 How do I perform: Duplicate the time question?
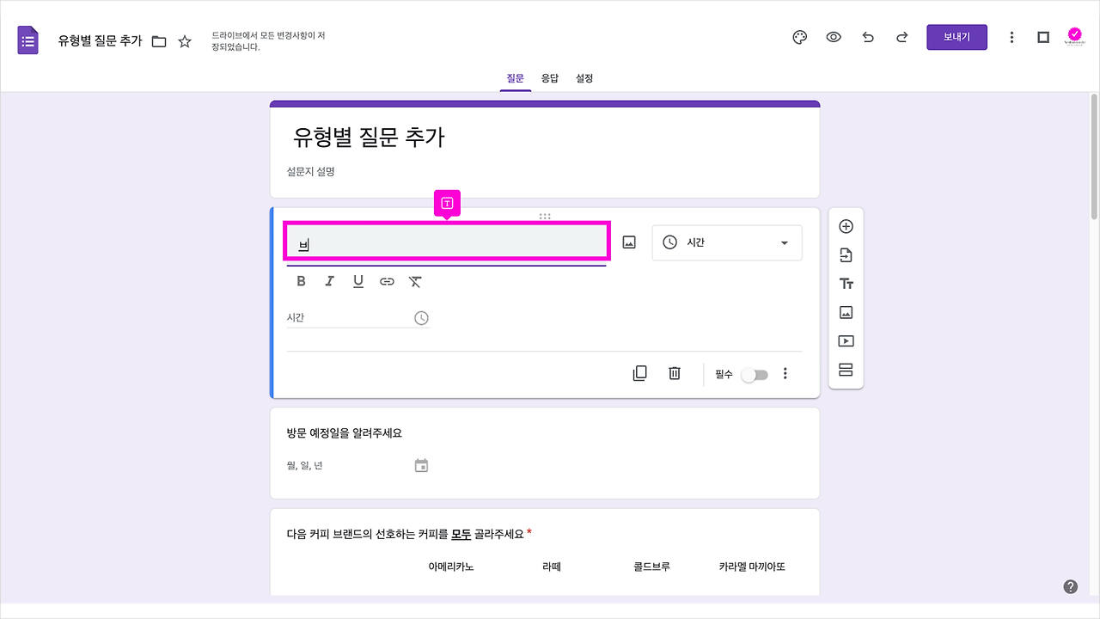(x=639, y=373)
